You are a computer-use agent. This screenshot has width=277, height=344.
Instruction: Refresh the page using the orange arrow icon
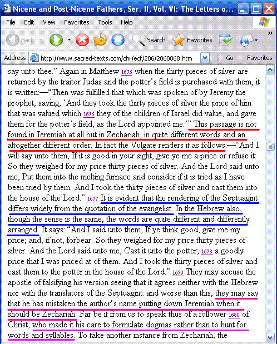coord(100,40)
